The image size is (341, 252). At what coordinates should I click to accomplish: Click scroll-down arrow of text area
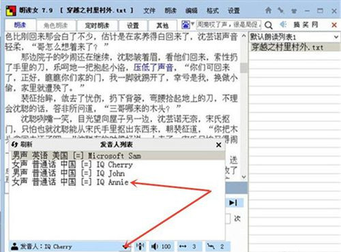click(x=243, y=177)
